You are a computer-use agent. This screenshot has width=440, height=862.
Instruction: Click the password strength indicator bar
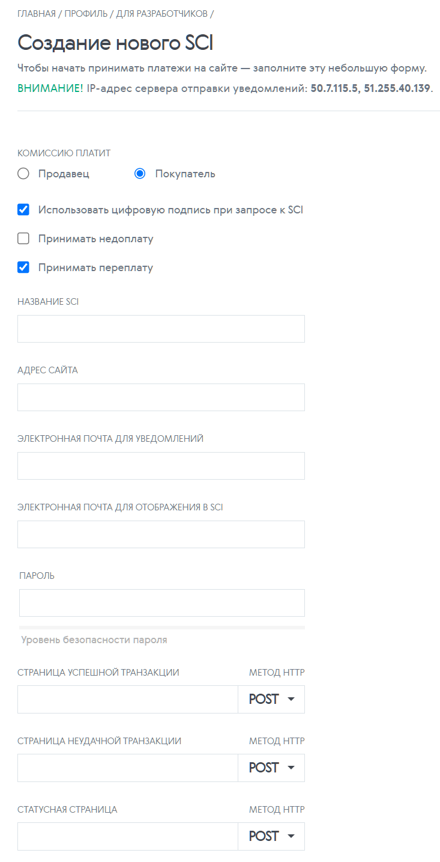tap(161, 627)
